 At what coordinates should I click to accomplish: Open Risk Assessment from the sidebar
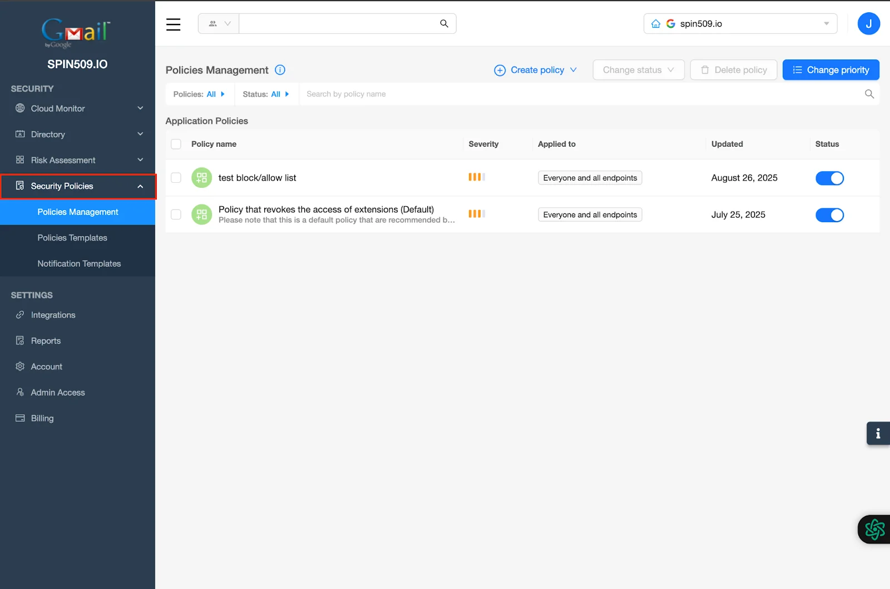[x=62, y=159]
